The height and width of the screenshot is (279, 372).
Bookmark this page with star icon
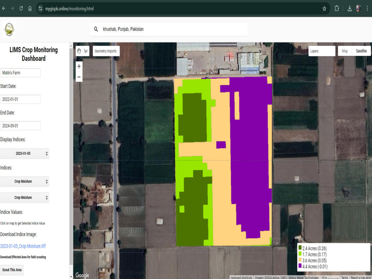[324, 9]
